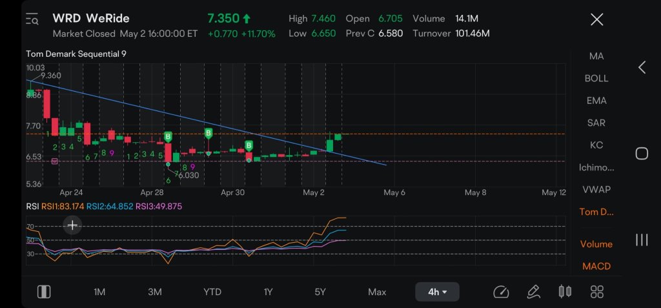Enable the VWAP indicator
This screenshot has height=308, width=661.
tap(596, 189)
